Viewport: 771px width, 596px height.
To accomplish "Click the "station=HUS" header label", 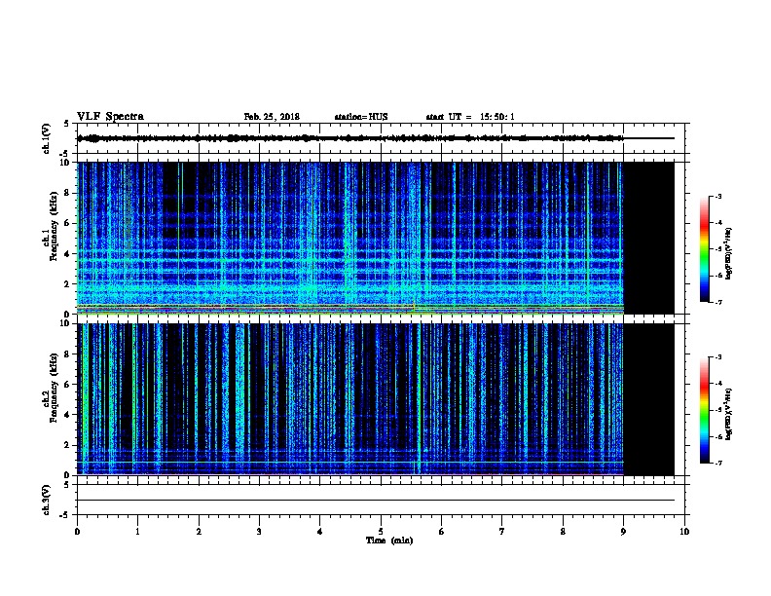I will click(361, 117).
